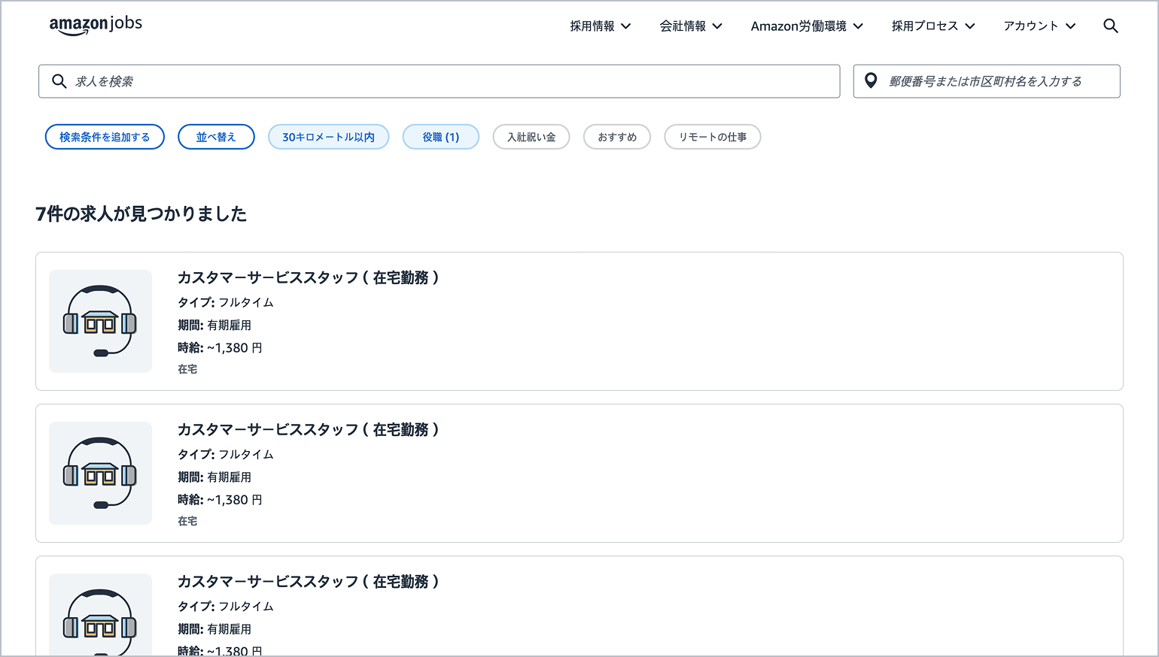Open the 並べ替え sort options
The width and height of the screenshot is (1159, 657).
coord(216,137)
